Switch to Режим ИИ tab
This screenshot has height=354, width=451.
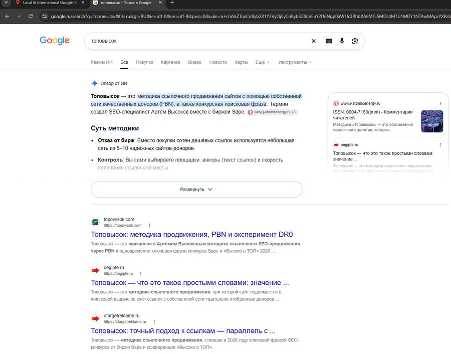pyautogui.click(x=102, y=62)
